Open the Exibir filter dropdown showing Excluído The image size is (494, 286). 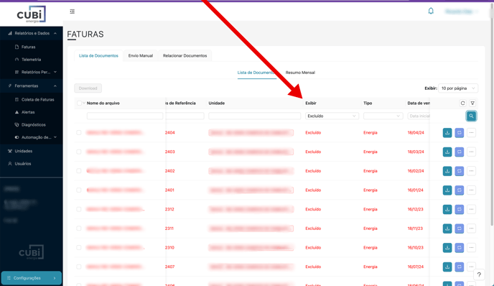tap(332, 116)
